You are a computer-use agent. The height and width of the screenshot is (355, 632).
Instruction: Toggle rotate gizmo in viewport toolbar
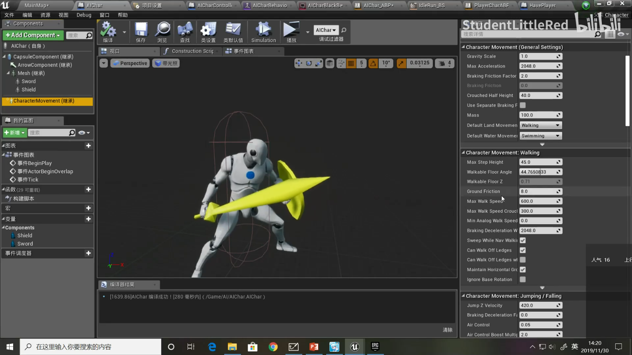click(x=309, y=63)
